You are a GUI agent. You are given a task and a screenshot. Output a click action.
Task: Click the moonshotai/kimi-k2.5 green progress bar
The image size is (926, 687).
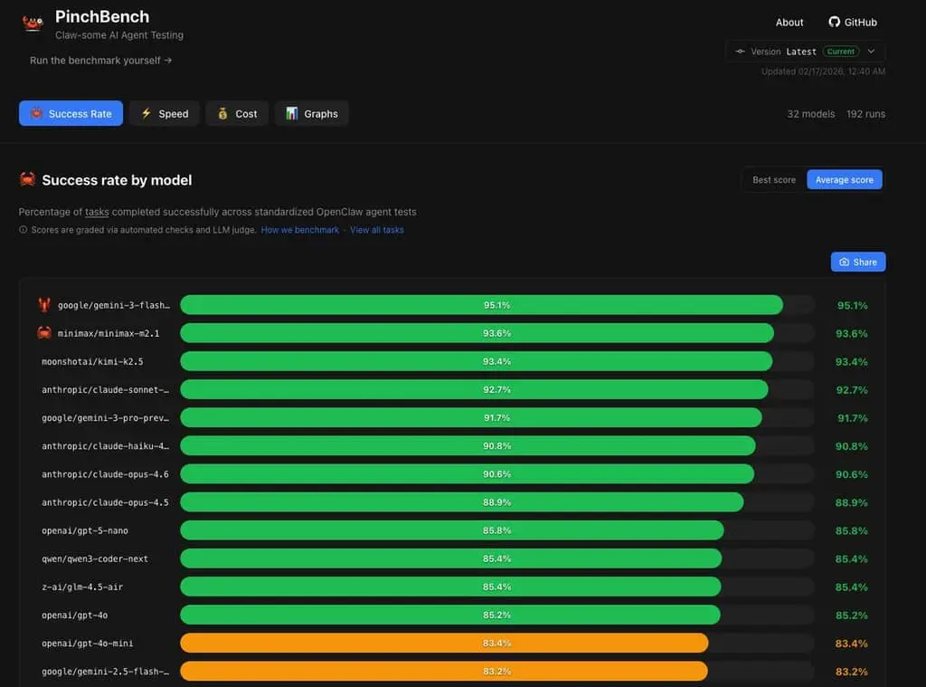coord(476,361)
